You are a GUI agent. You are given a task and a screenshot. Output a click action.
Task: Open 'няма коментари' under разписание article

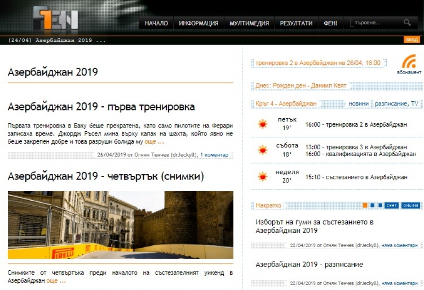click(x=399, y=283)
